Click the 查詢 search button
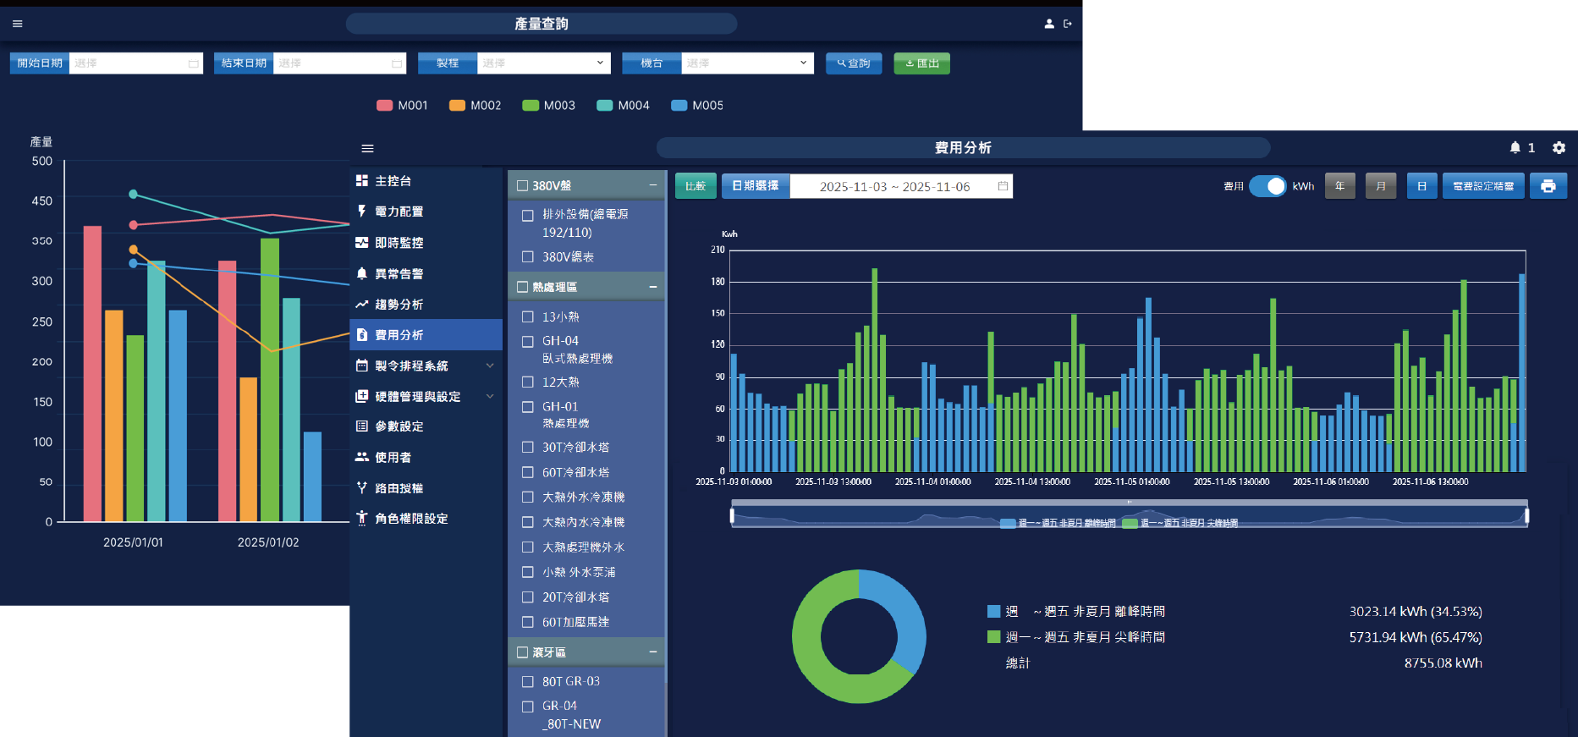1578x737 pixels. coord(854,63)
